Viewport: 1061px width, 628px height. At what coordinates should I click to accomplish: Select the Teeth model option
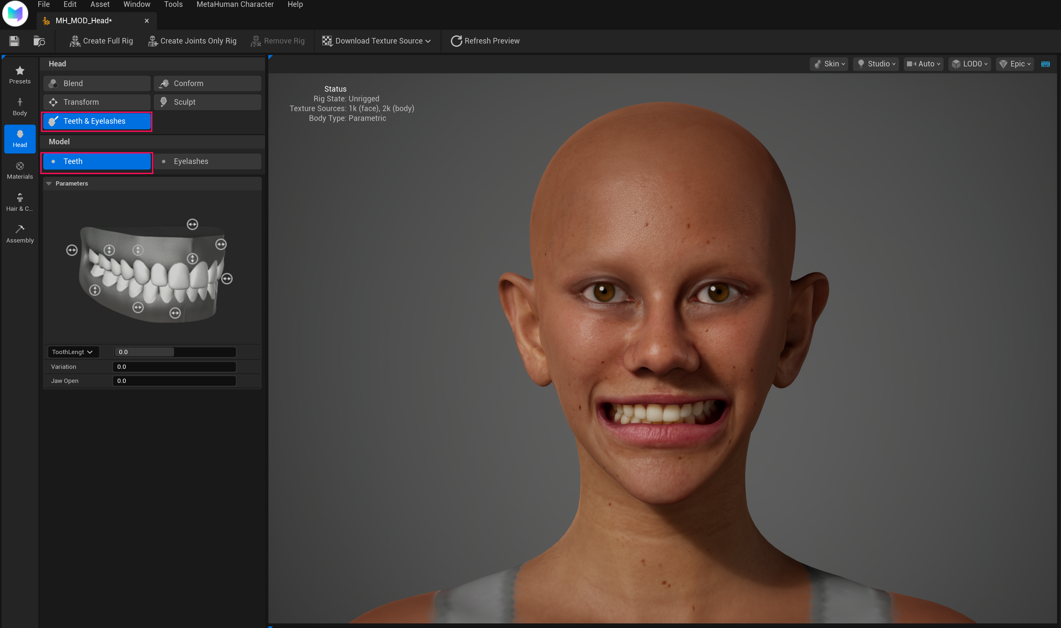point(97,161)
